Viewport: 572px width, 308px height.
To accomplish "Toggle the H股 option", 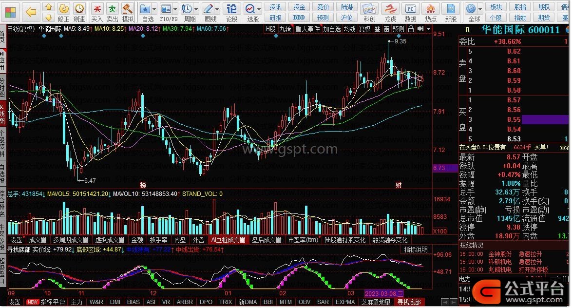I will [x=270, y=29].
